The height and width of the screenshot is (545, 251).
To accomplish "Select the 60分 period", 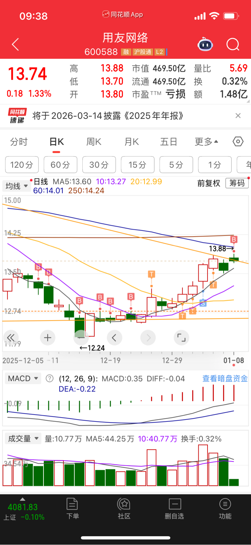I will click(x=60, y=165).
